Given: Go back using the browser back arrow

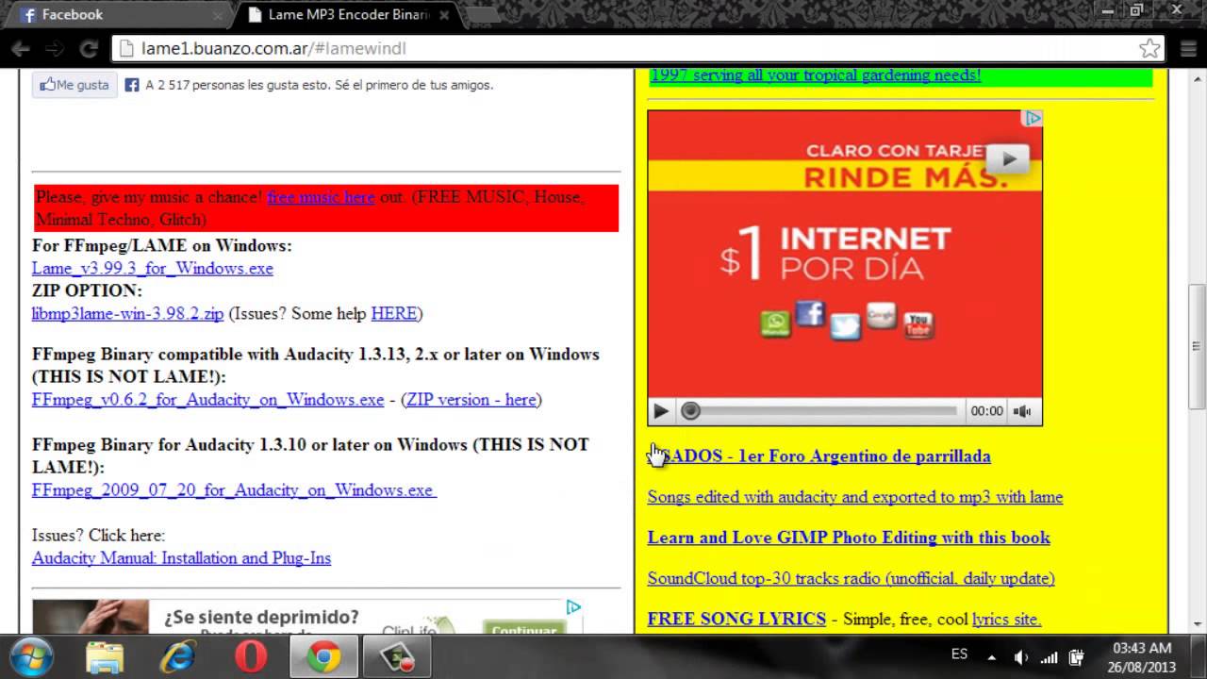Looking at the screenshot, I should 21,48.
